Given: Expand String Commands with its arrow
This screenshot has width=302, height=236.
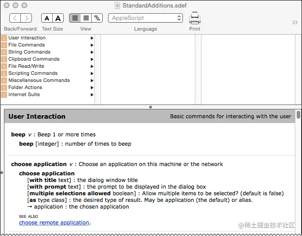Looking at the screenshot, I should point(92,52).
